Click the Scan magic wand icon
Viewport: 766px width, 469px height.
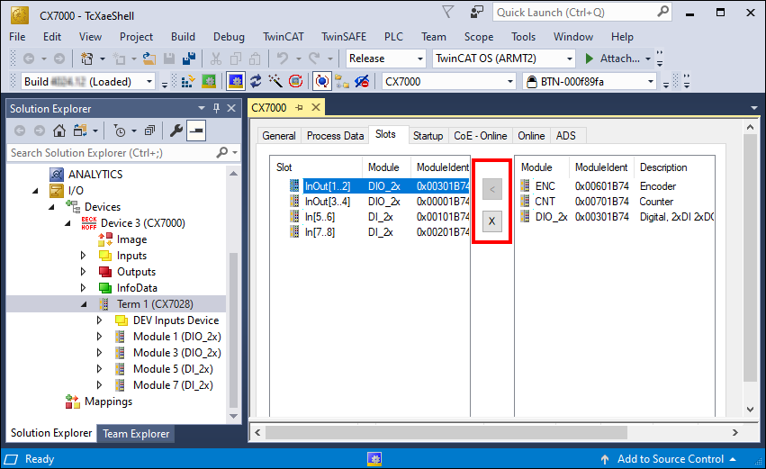(x=275, y=82)
